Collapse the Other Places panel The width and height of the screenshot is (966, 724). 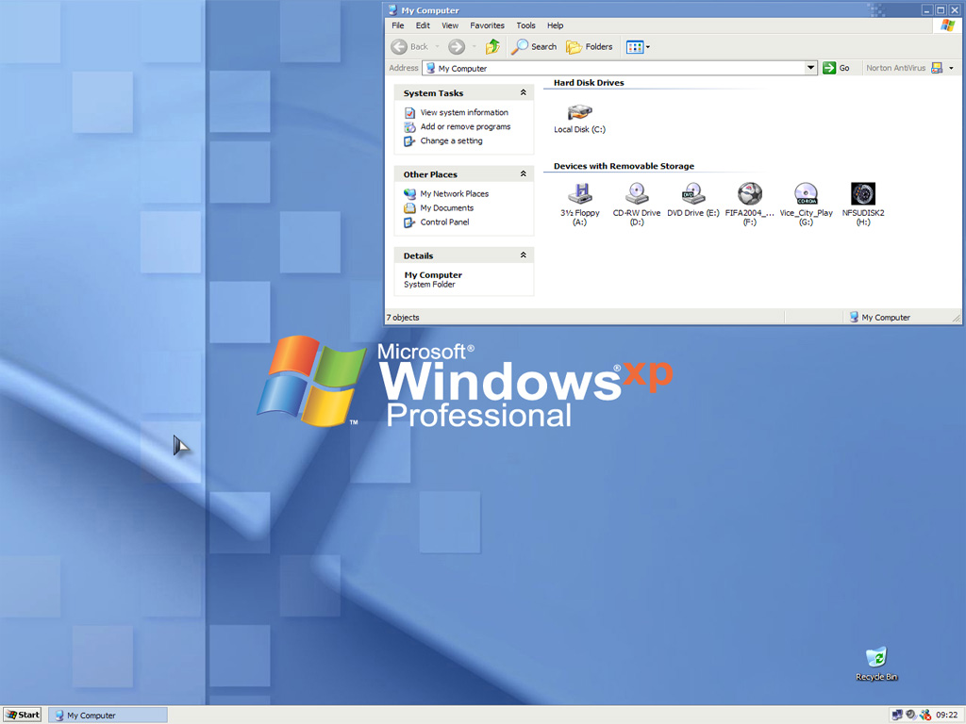523,173
